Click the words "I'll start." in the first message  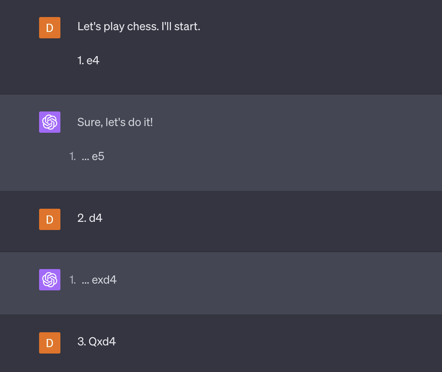tap(181, 27)
